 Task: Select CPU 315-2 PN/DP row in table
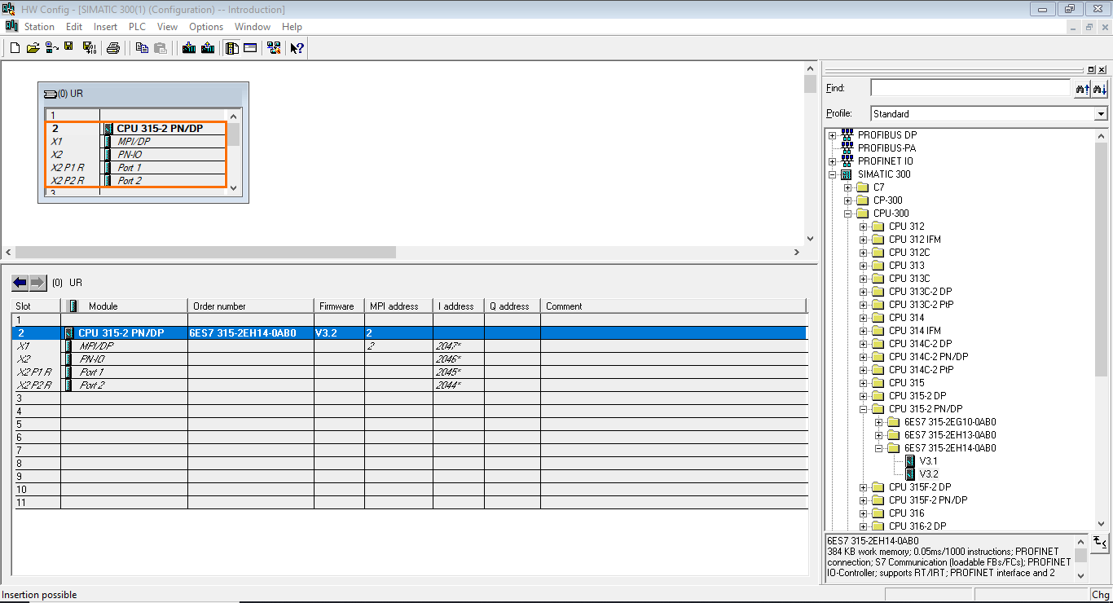[410, 333]
